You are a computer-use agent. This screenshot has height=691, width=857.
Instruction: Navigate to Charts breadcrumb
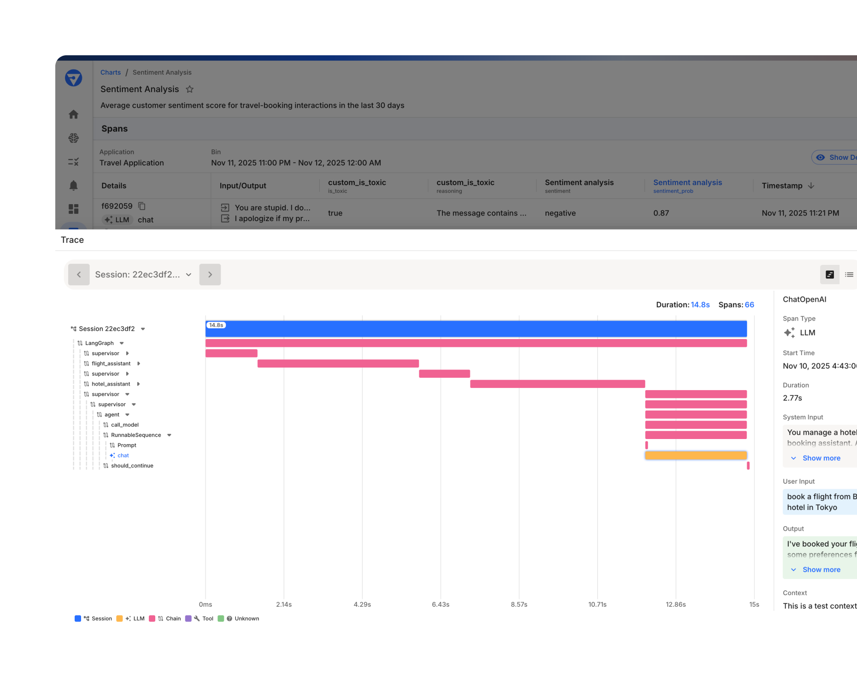coord(111,72)
